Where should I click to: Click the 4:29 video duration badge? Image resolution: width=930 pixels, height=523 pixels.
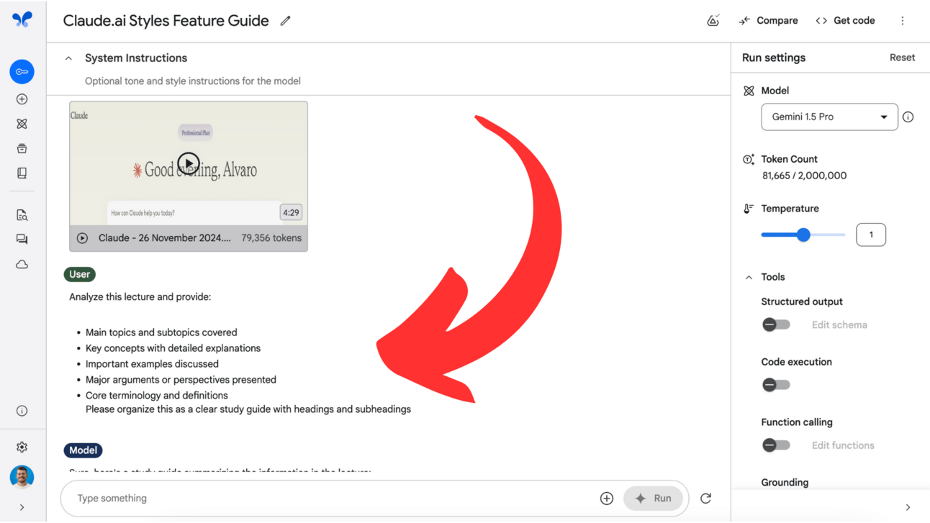click(291, 213)
